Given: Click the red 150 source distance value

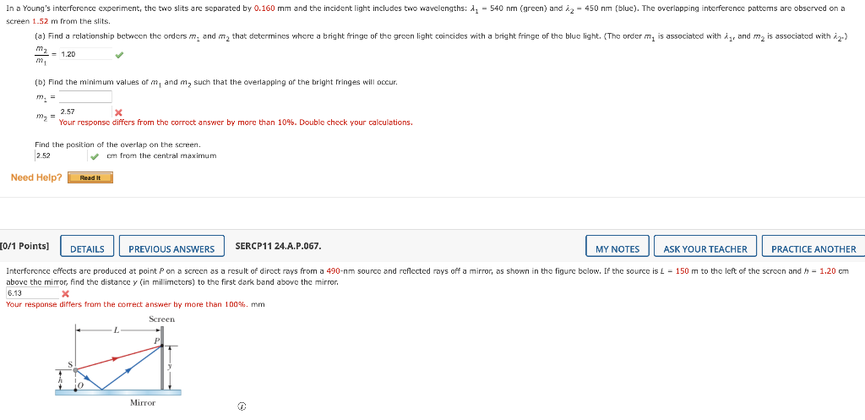Looking at the screenshot, I should pyautogui.click(x=683, y=271).
